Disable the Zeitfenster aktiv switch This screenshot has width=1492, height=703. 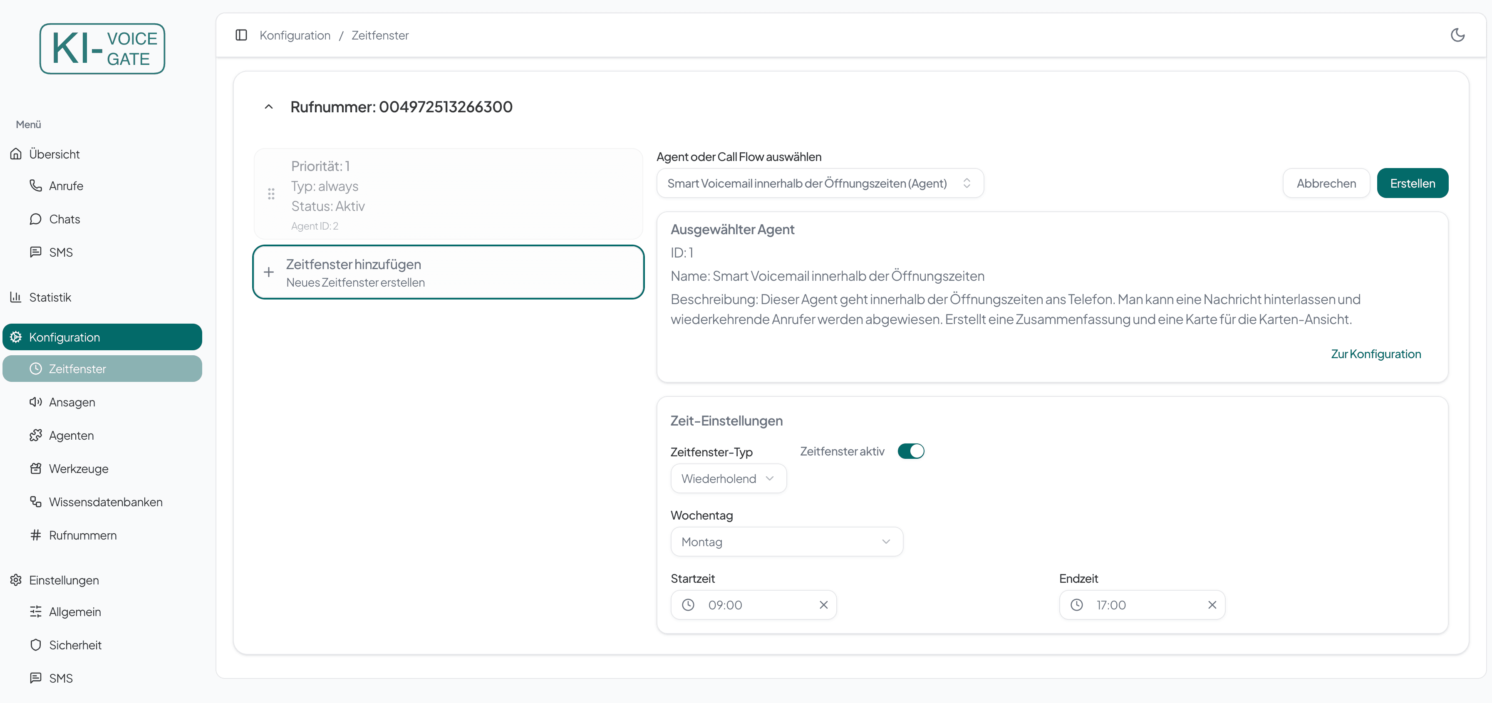pyautogui.click(x=910, y=451)
